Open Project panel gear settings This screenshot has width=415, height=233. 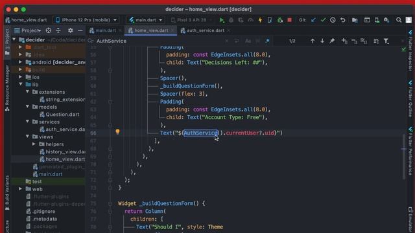(70, 30)
